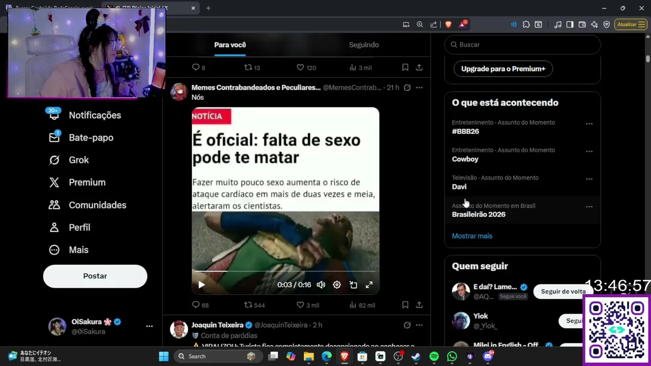Open Discord from the taskbar
The width and height of the screenshot is (651, 366).
coord(488,356)
